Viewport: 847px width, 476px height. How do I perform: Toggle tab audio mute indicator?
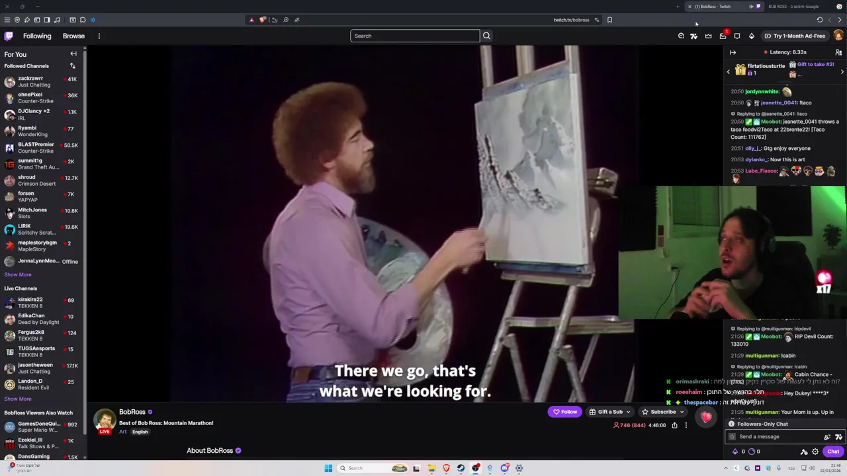pos(751,7)
